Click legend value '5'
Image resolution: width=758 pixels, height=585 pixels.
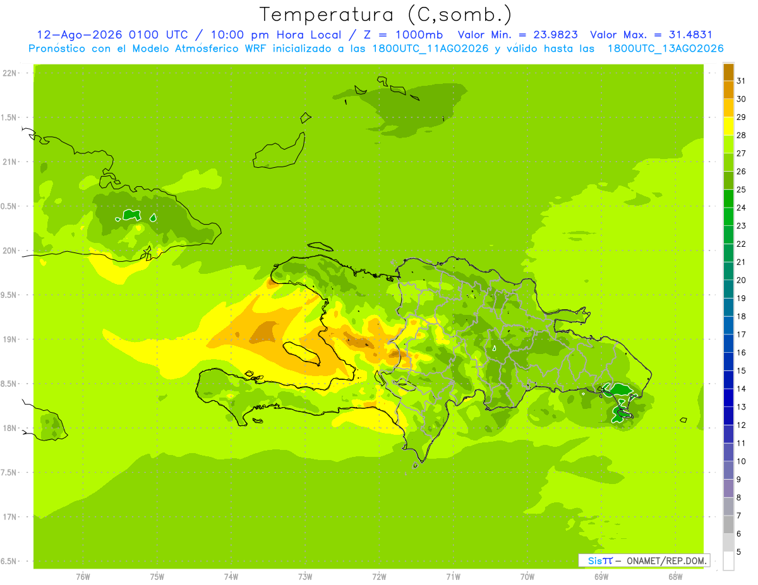(x=738, y=552)
